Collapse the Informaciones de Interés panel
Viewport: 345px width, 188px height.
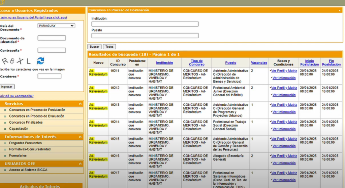click(80, 137)
